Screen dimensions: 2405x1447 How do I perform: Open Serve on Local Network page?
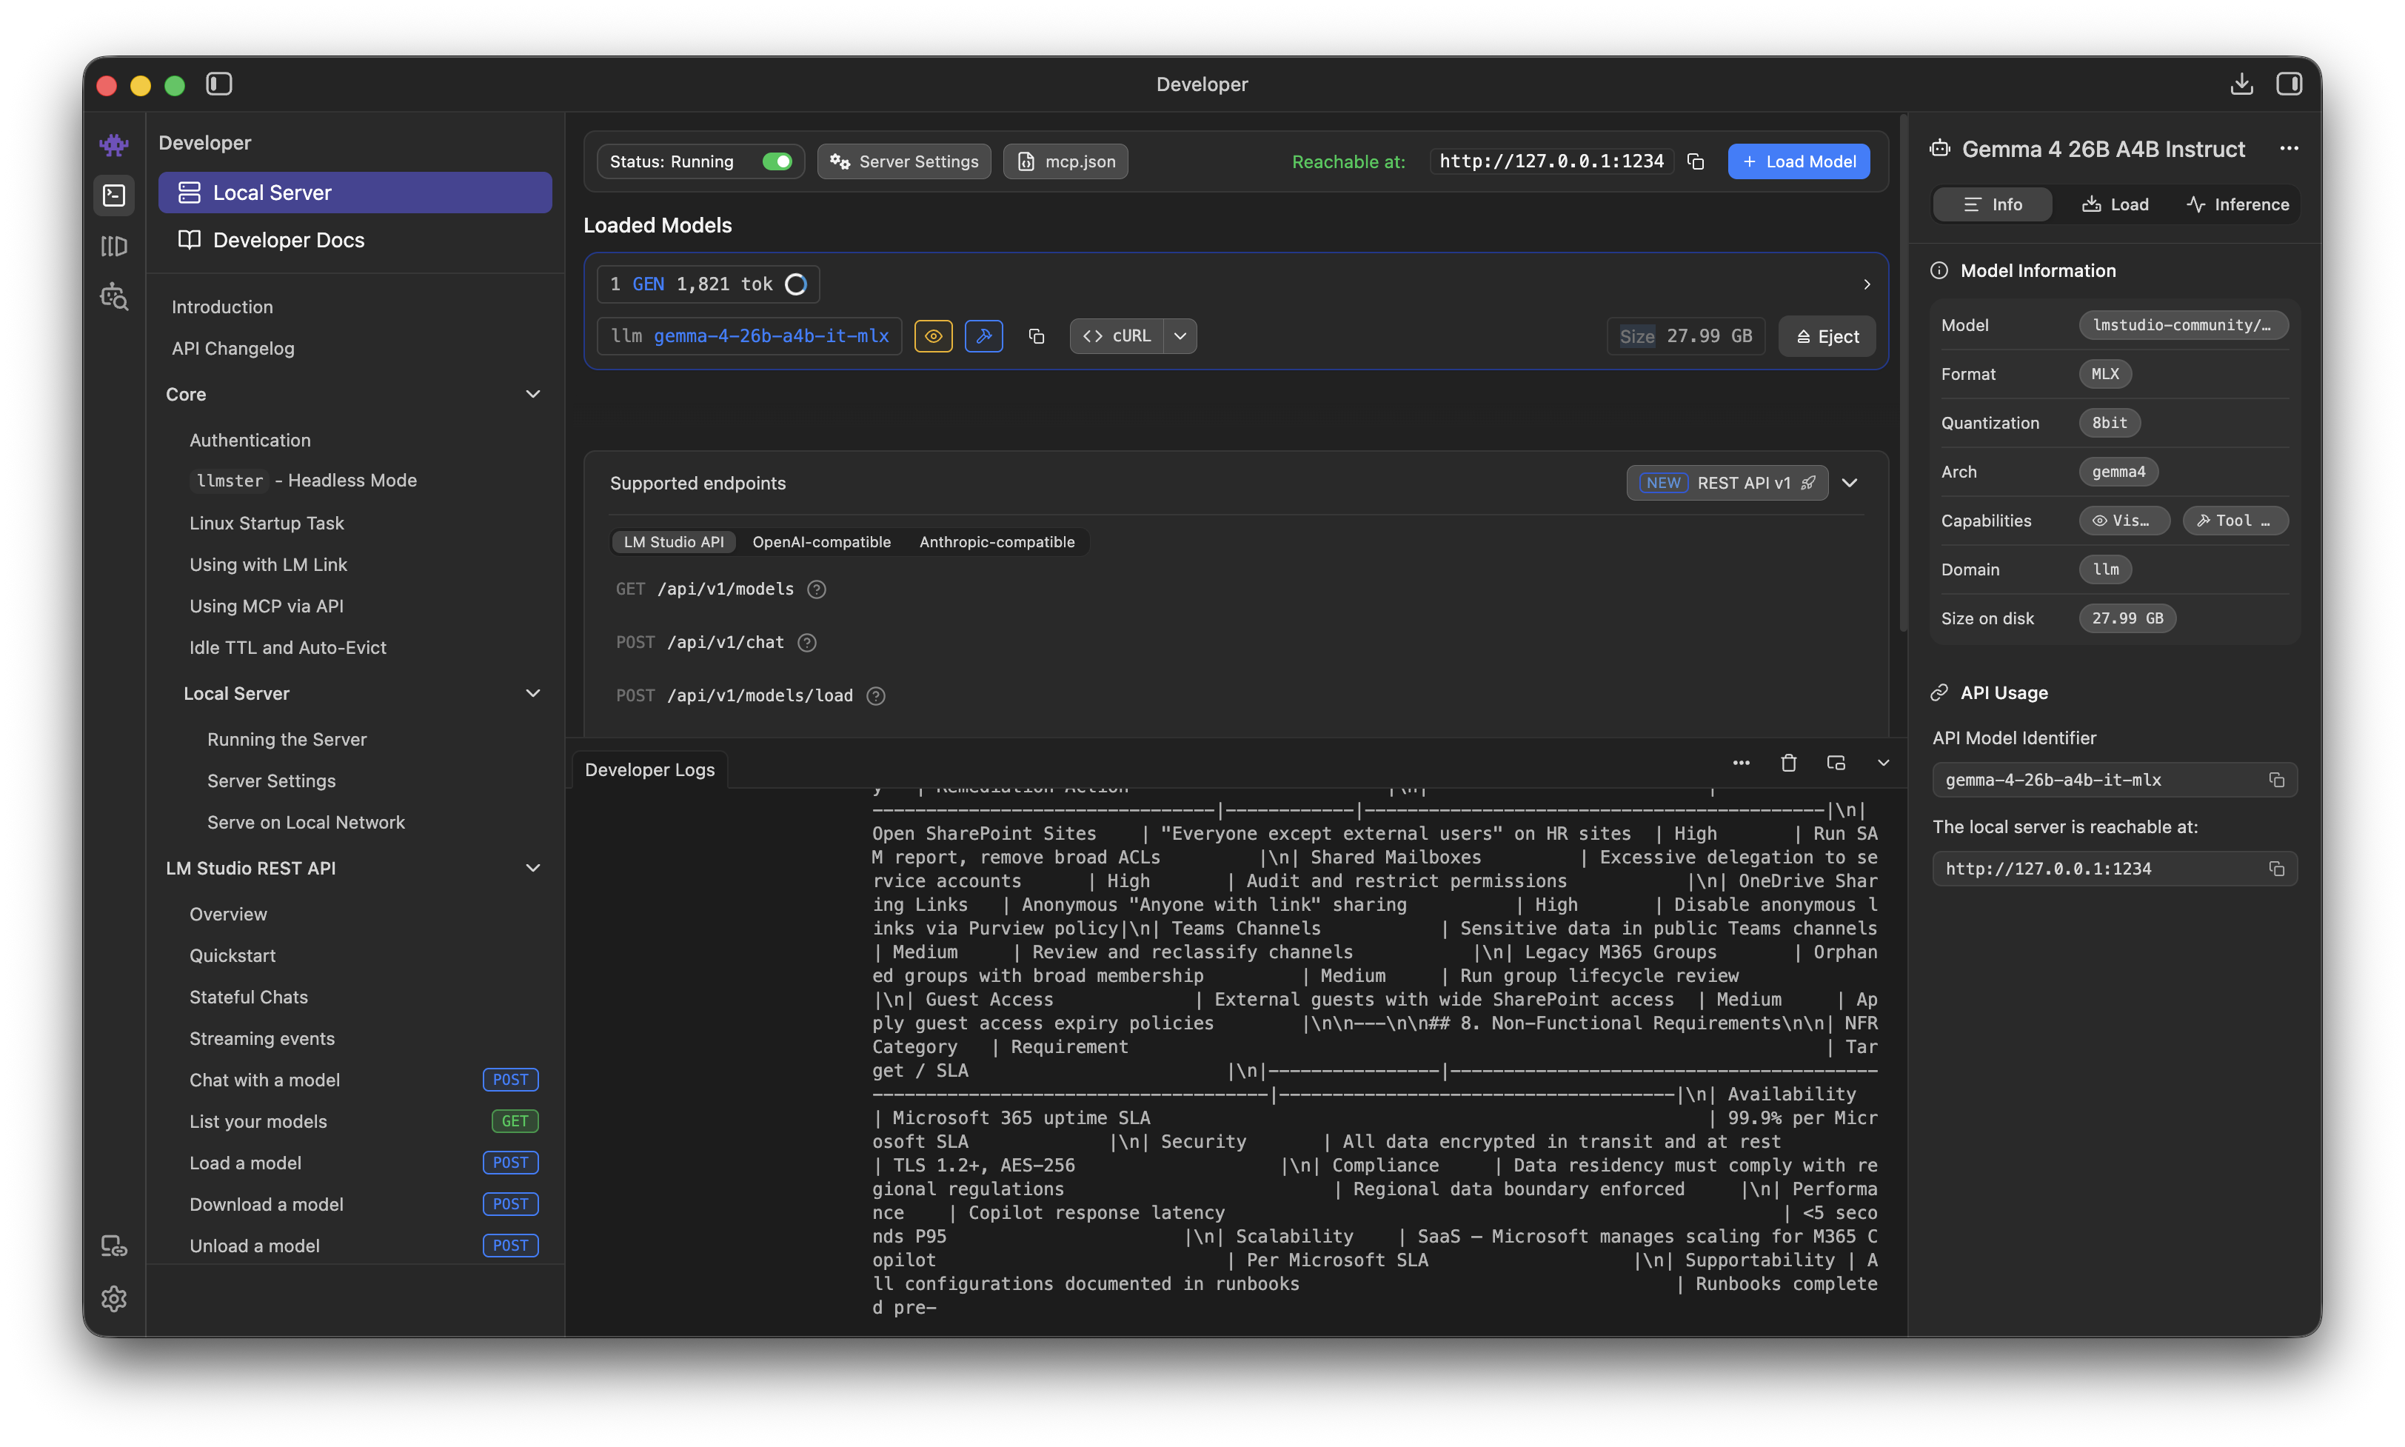(306, 823)
